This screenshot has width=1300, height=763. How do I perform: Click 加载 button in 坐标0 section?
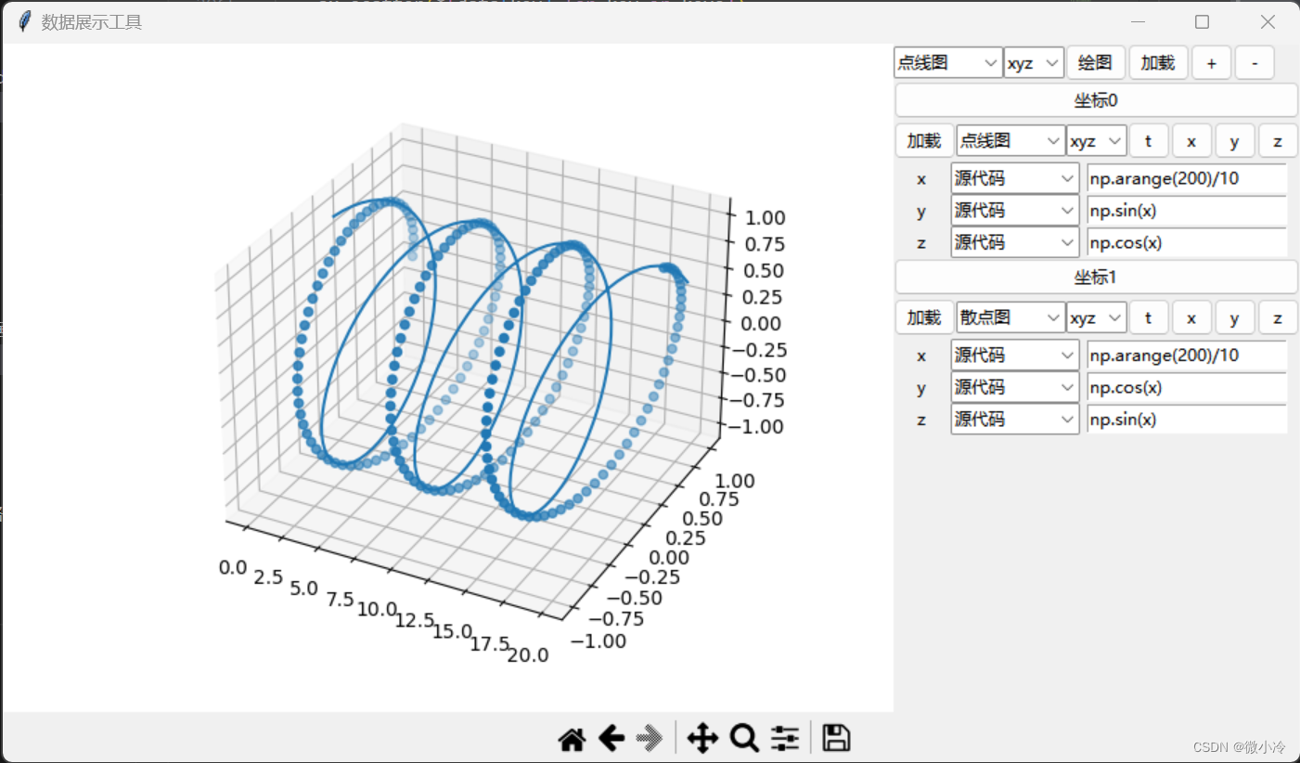tap(924, 141)
